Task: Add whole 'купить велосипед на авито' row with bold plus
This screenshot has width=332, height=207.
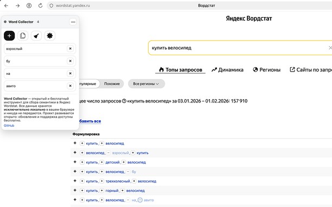Action: 75,199
